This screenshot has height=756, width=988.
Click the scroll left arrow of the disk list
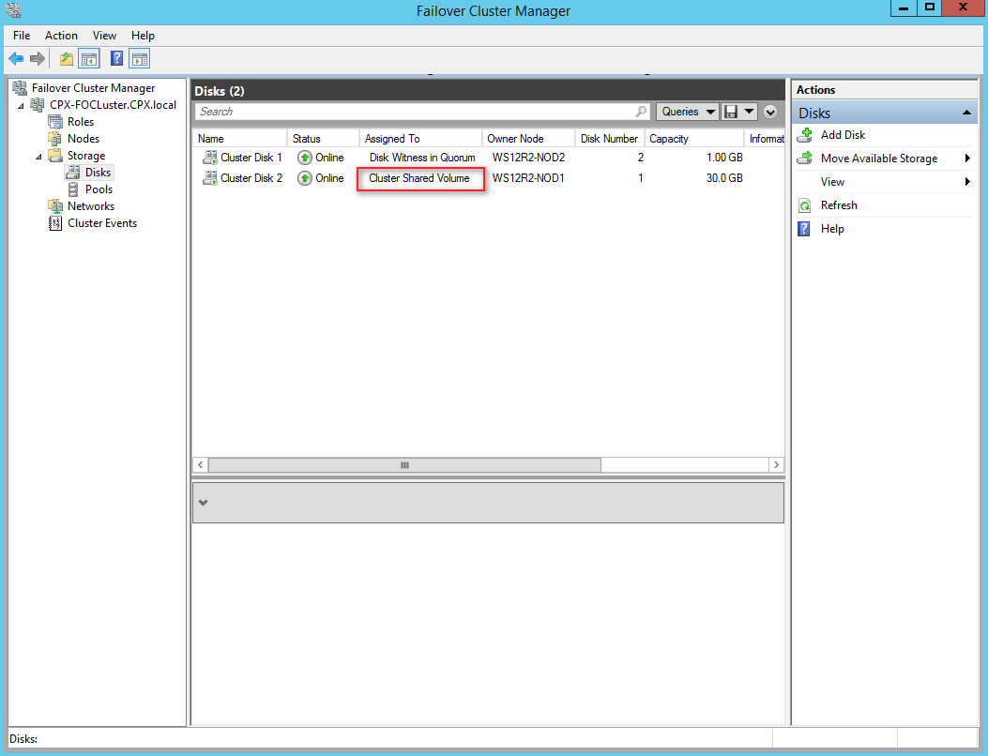point(201,465)
